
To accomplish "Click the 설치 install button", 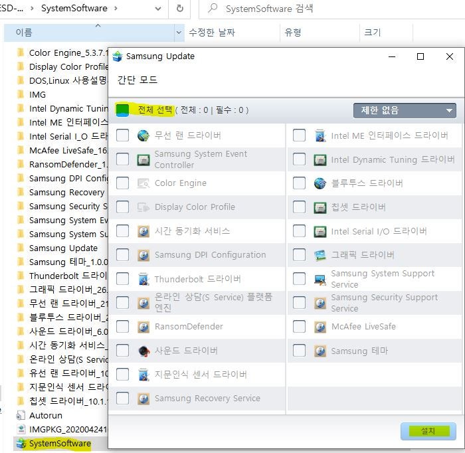I will tap(428, 431).
